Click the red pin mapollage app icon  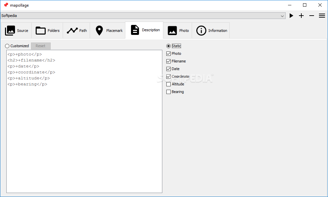[6, 5]
